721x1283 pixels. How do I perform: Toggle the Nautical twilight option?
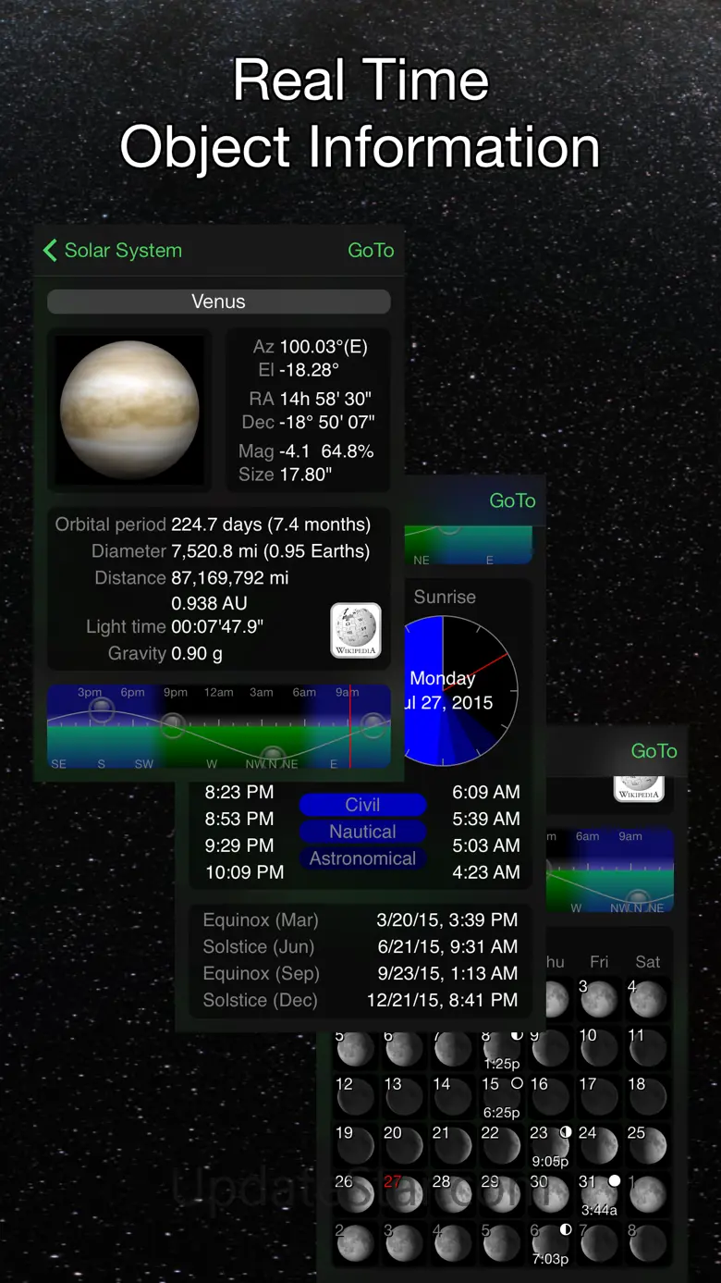click(x=362, y=832)
